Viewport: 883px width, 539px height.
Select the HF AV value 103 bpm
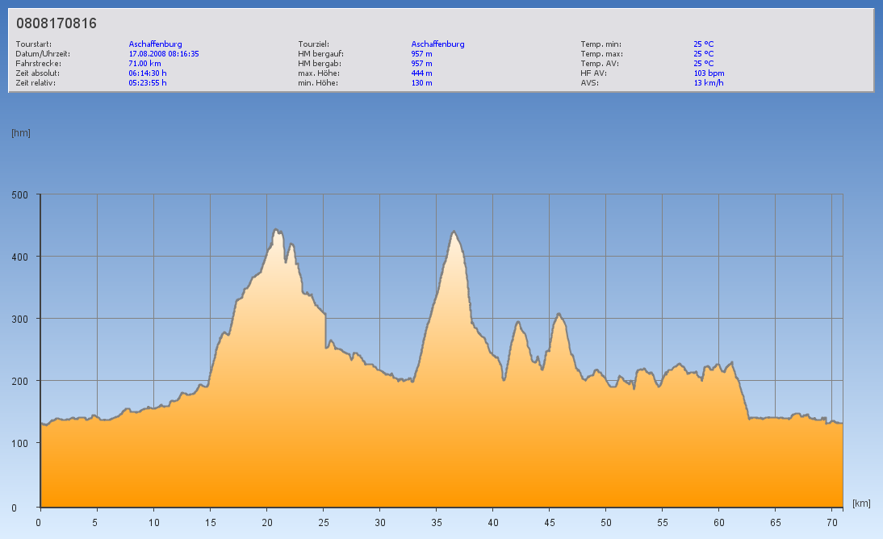point(709,73)
